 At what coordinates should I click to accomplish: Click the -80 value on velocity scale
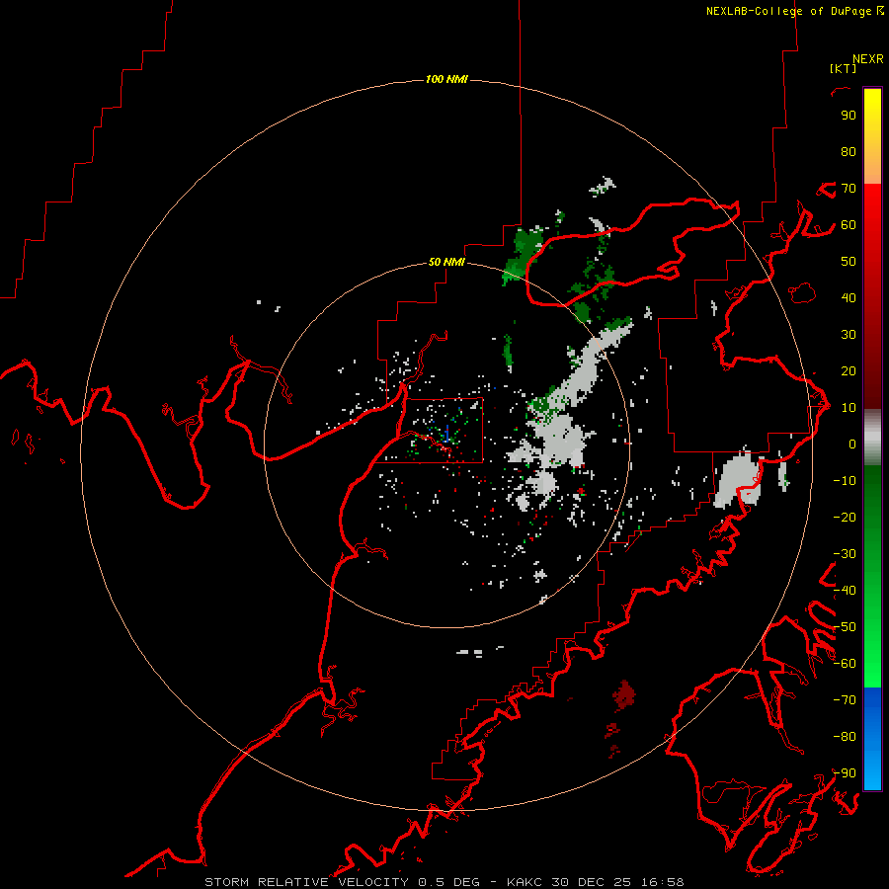[x=845, y=737]
